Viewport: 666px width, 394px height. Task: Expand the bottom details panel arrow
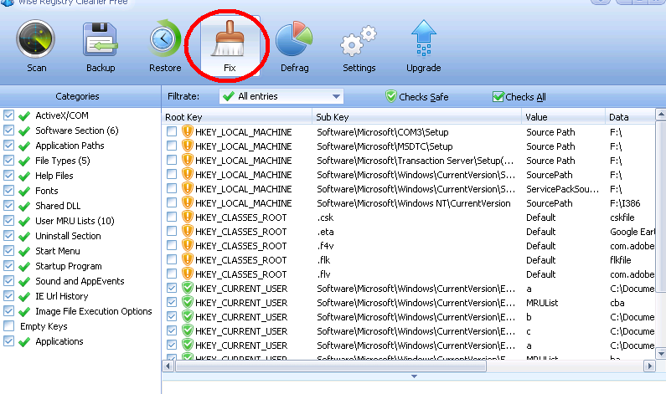point(414,376)
